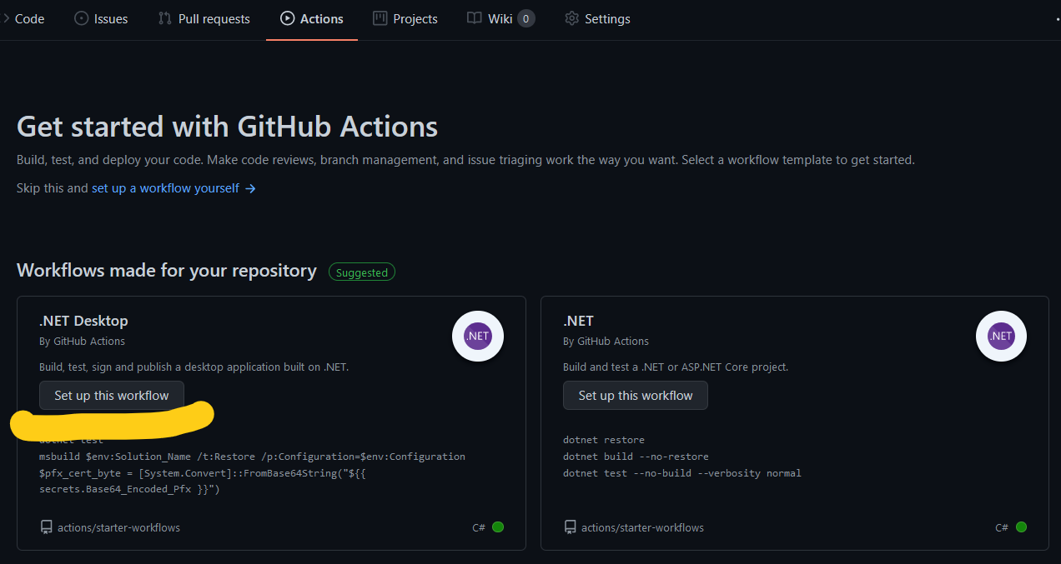1061x564 pixels.
Task: Click the .NET logo on .NET card
Action: 1001,336
